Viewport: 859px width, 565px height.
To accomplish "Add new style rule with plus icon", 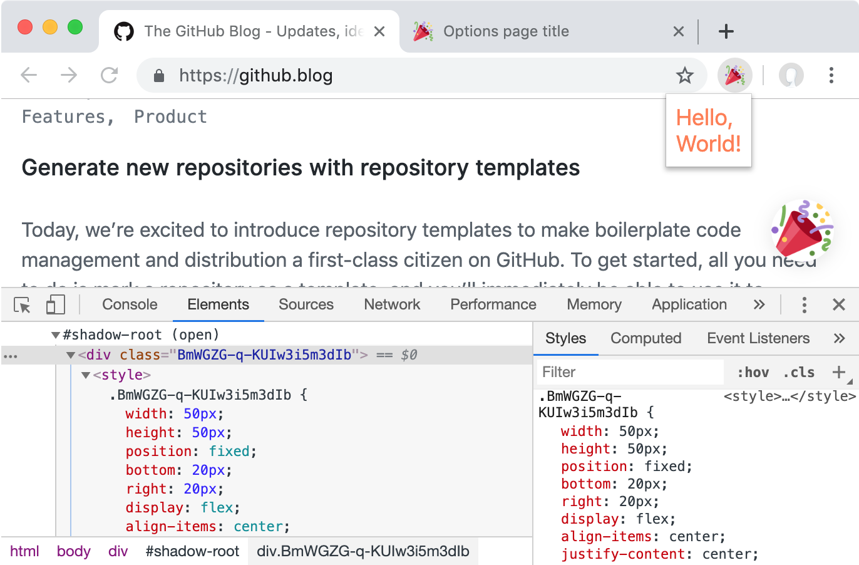I will click(838, 372).
